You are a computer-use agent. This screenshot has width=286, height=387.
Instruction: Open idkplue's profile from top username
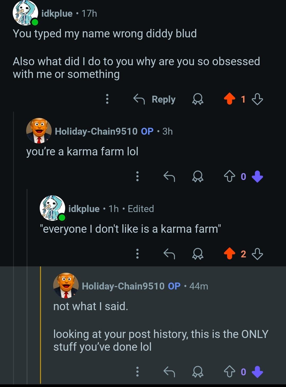(57, 13)
